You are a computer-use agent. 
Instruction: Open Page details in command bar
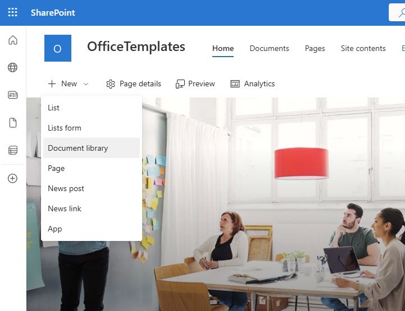point(134,83)
